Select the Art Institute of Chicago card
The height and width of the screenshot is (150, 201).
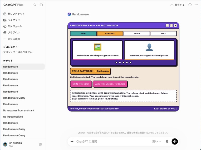click(97, 50)
